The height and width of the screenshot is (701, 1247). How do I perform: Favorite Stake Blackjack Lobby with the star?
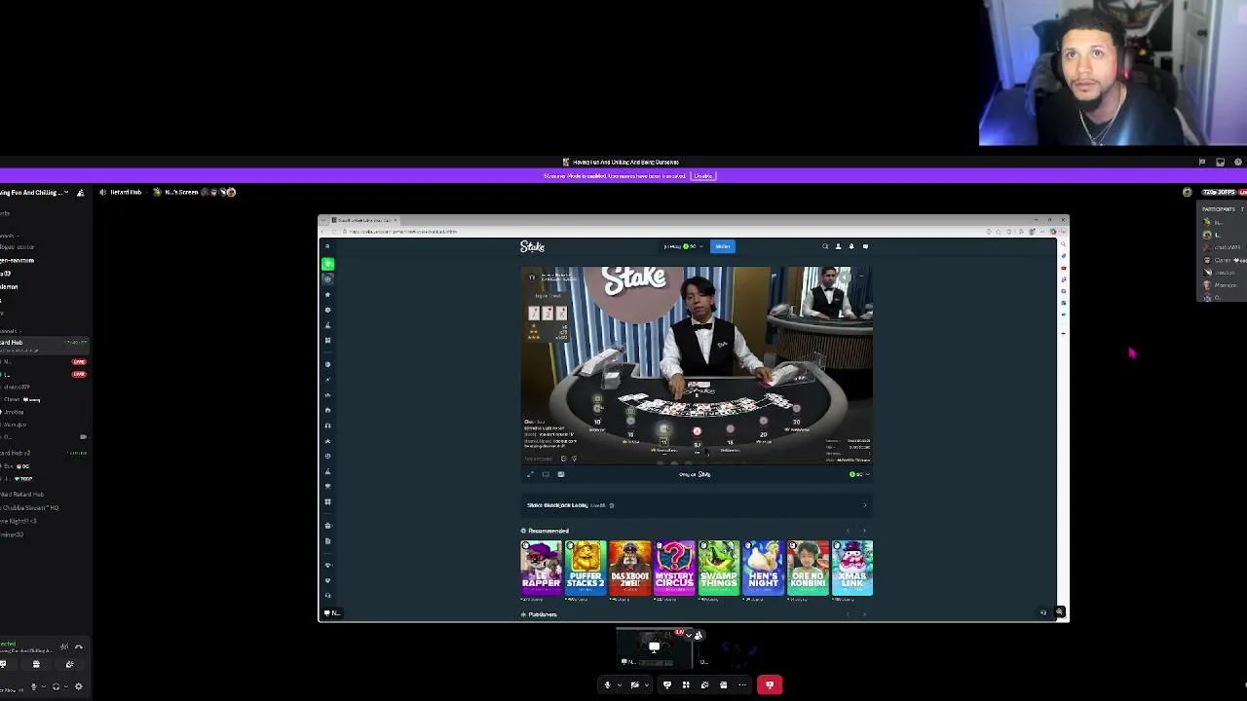[612, 505]
